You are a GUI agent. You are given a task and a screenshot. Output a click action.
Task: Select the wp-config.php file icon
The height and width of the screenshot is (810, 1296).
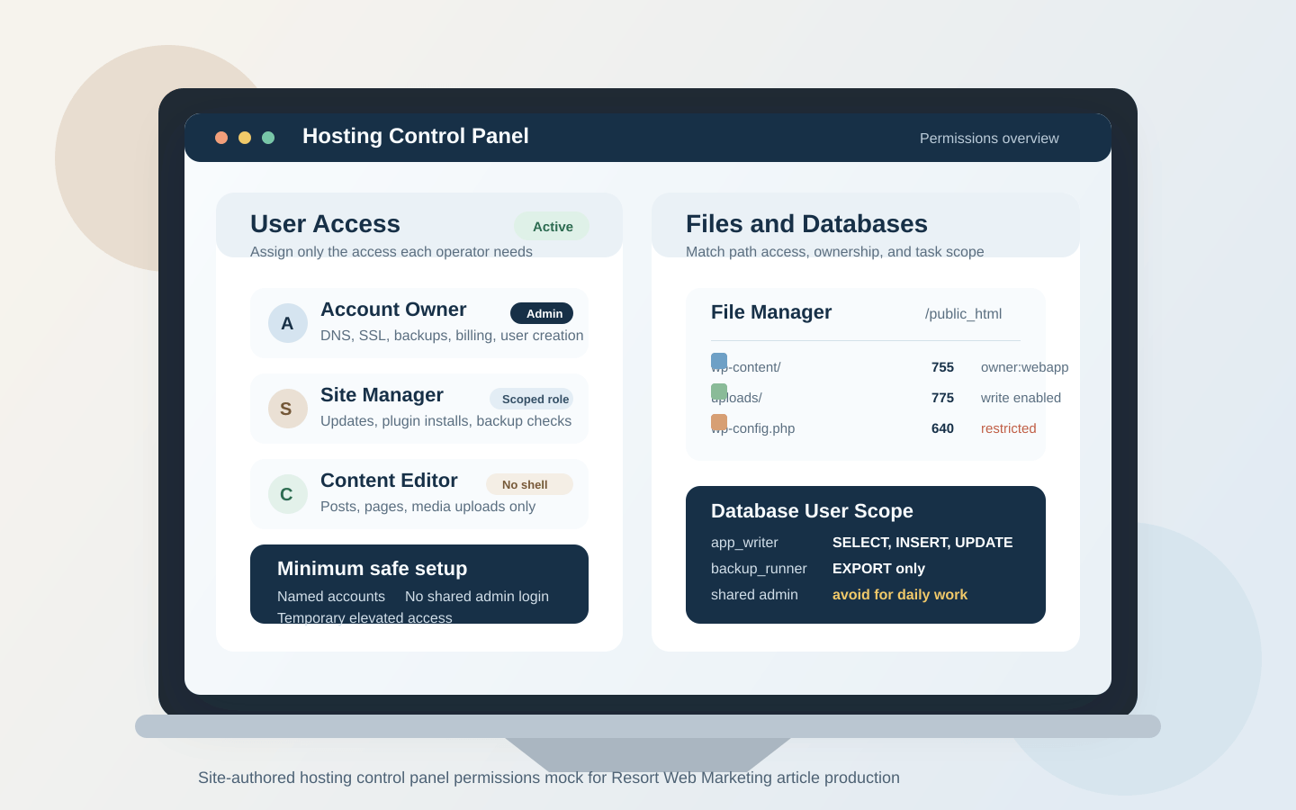click(719, 422)
